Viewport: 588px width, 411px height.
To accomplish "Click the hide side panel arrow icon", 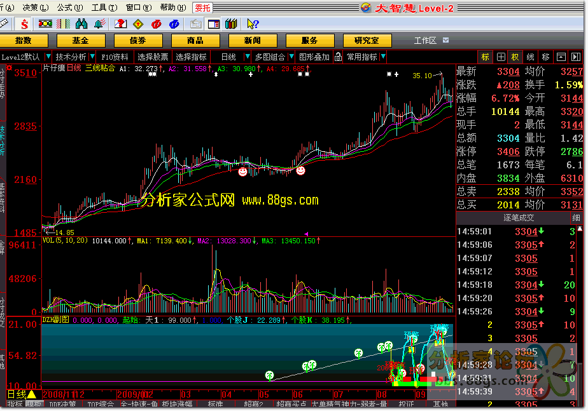I will tap(576, 57).
